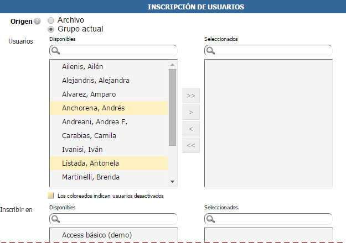This screenshot has height=243, width=346.
Task: Click search icon in Usuarios Disponibles field
Action: pyautogui.click(x=55, y=51)
